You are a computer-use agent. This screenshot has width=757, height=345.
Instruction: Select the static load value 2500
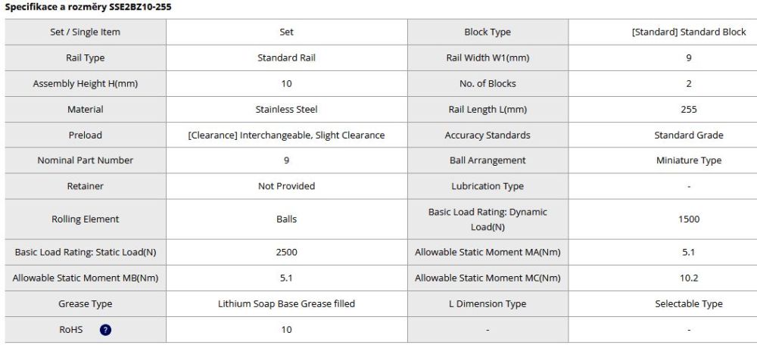coord(286,252)
